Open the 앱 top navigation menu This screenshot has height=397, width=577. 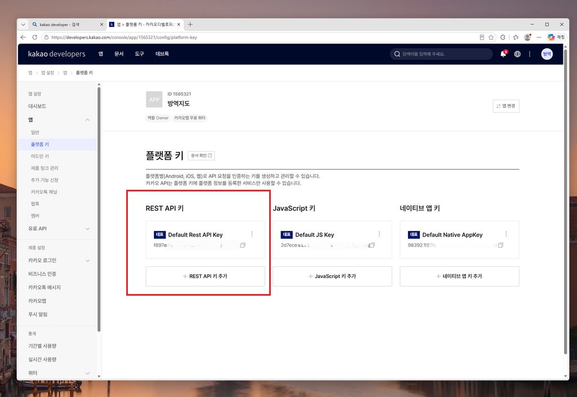[x=100, y=53]
